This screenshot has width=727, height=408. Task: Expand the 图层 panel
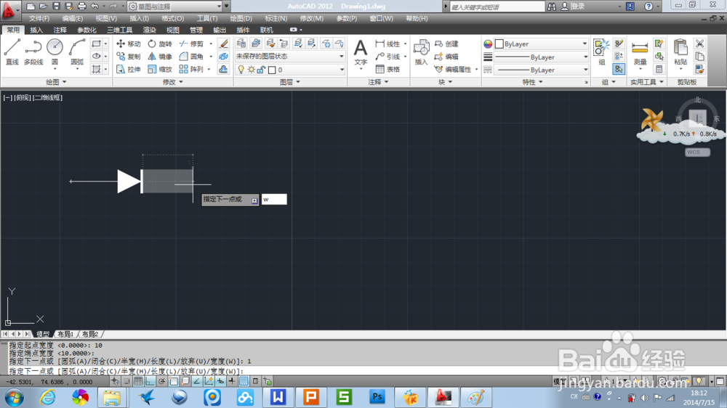(x=290, y=82)
